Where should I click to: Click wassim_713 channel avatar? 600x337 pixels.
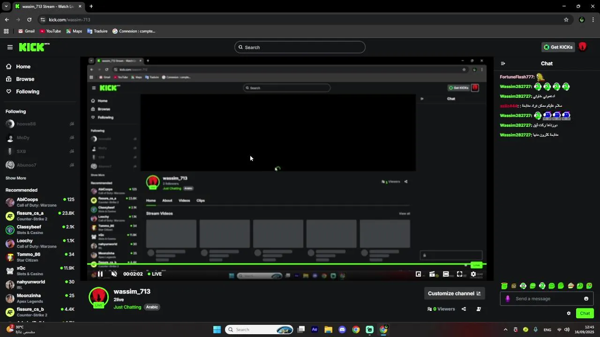pyautogui.click(x=98, y=297)
